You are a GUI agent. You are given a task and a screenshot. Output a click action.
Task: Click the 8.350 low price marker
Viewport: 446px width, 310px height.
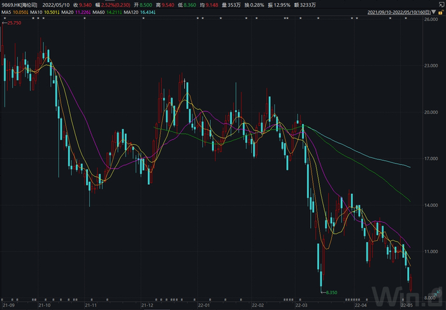[330, 292]
